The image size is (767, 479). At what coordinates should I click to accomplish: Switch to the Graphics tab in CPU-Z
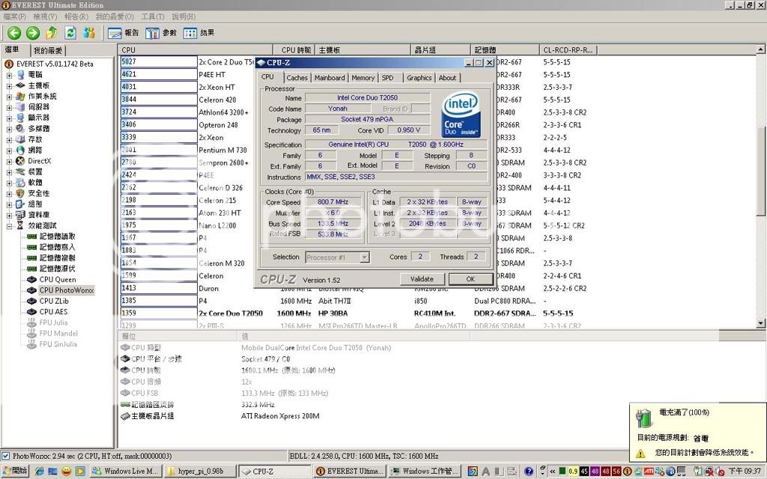point(419,78)
